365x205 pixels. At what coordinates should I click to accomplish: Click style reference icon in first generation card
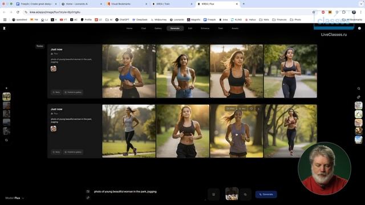(x=54, y=68)
